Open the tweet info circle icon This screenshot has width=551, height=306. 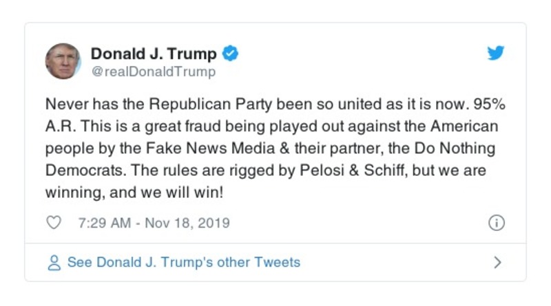click(x=496, y=223)
